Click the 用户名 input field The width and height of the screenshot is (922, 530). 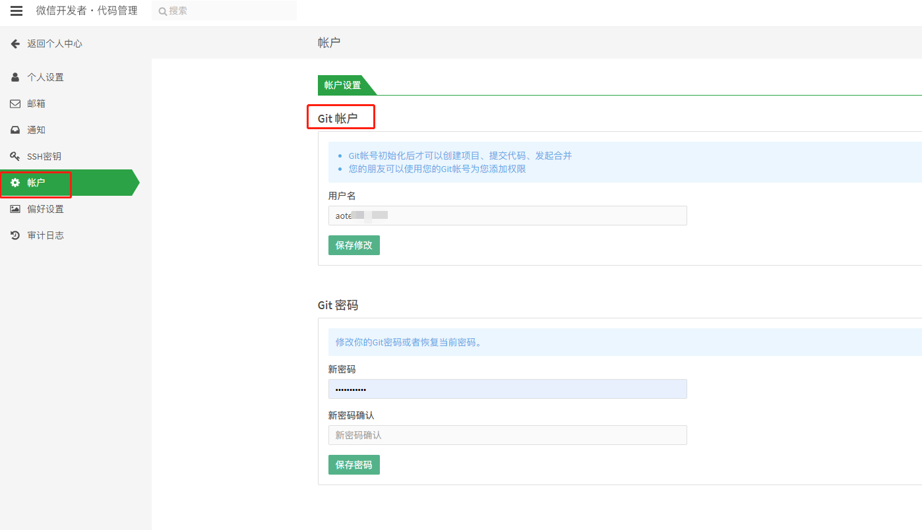pos(508,216)
